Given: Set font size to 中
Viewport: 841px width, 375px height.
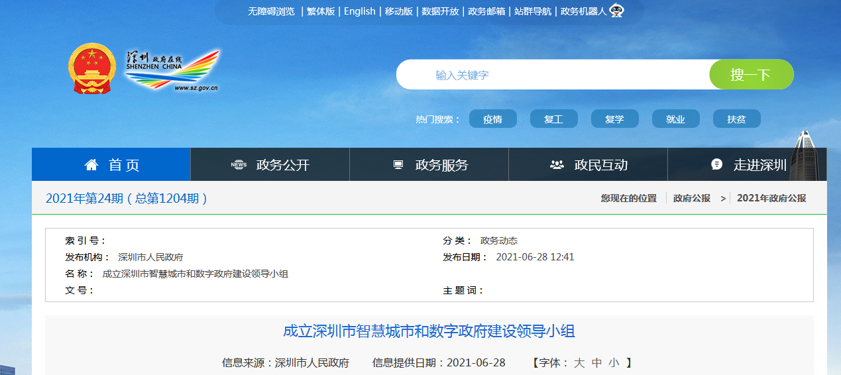Looking at the screenshot, I should [596, 362].
